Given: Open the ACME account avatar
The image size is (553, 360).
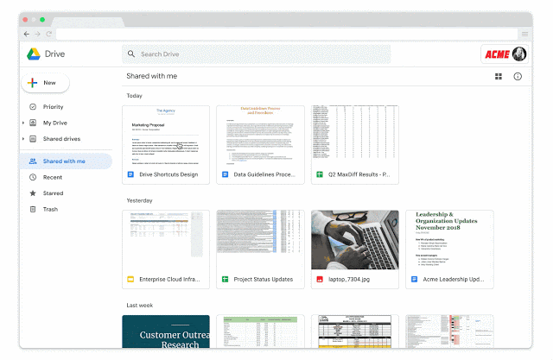Looking at the screenshot, I should click(x=505, y=54).
